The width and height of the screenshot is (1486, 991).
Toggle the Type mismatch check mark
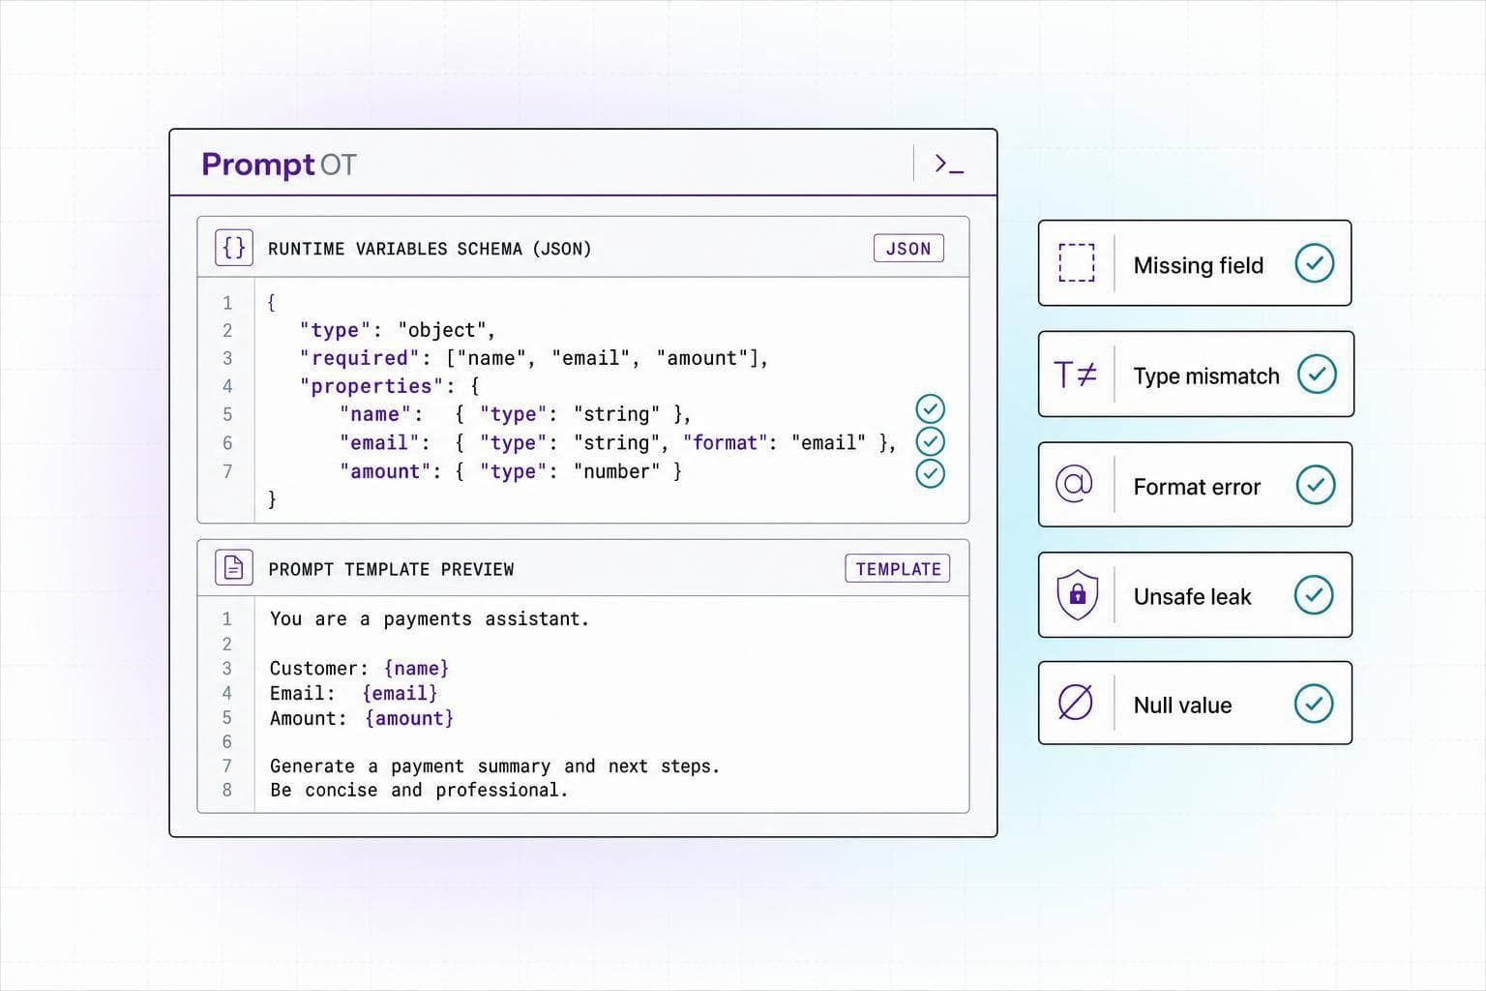pos(1317,374)
